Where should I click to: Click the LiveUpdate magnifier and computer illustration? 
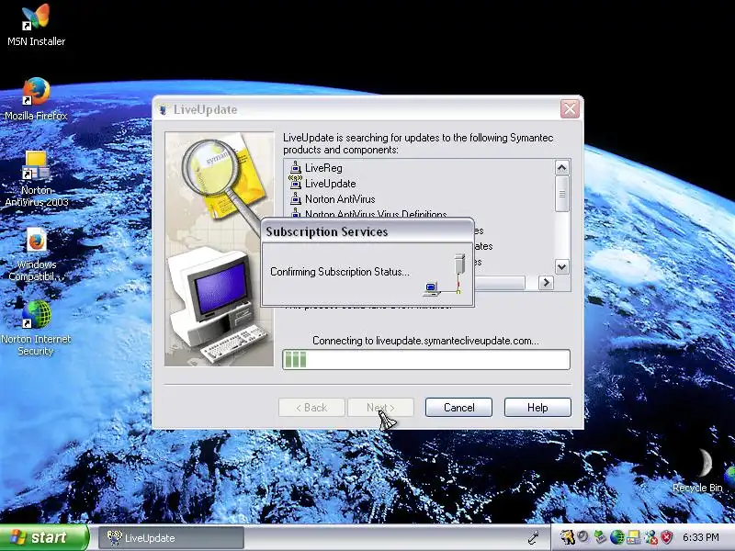pos(219,249)
